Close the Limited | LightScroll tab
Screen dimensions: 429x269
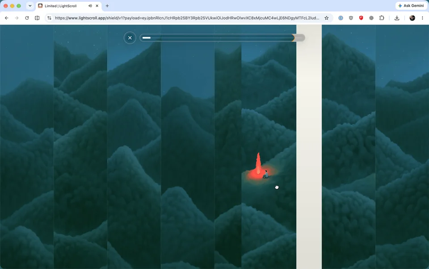(x=97, y=6)
